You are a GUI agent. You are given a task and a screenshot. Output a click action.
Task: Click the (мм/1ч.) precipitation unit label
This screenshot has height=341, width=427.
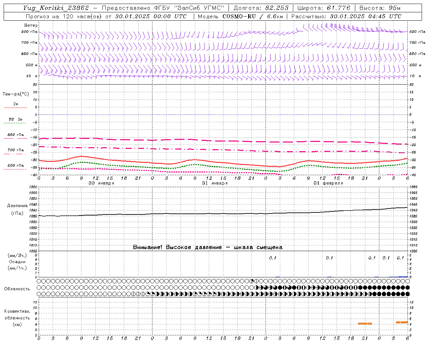(17, 268)
